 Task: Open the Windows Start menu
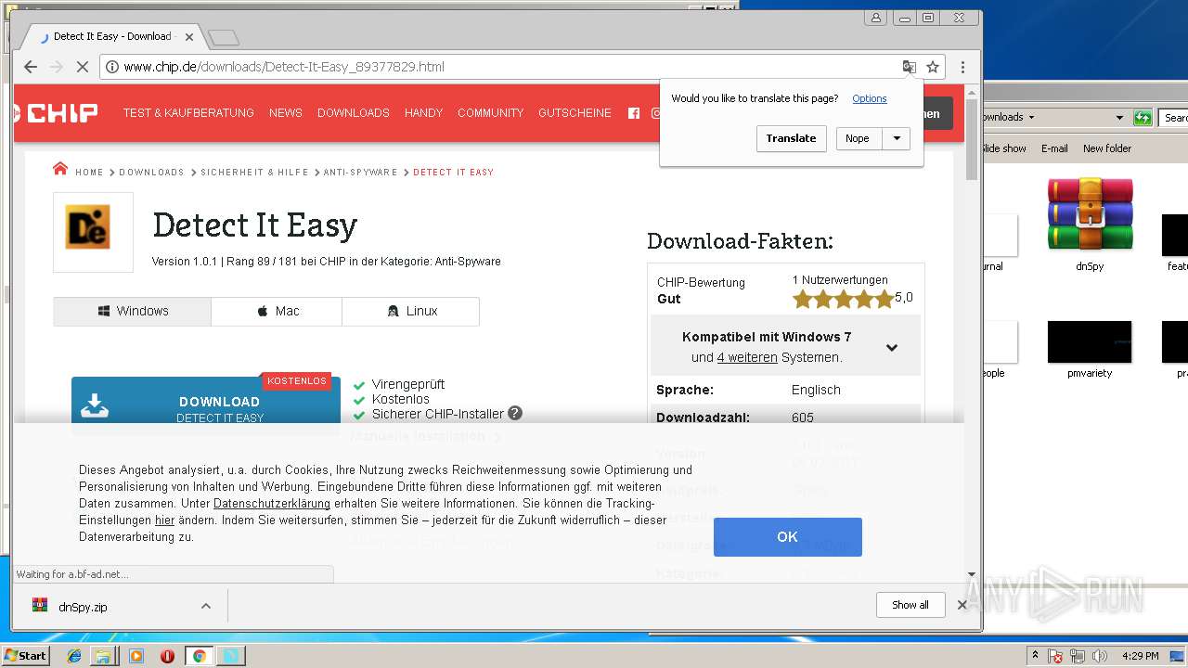click(x=25, y=656)
